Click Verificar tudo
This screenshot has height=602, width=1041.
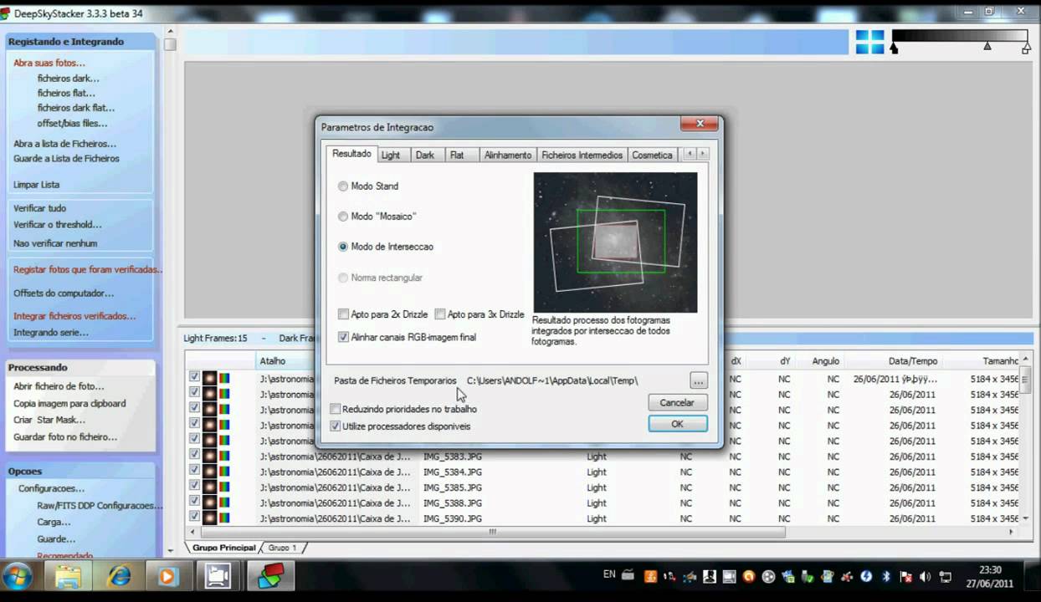tap(39, 208)
